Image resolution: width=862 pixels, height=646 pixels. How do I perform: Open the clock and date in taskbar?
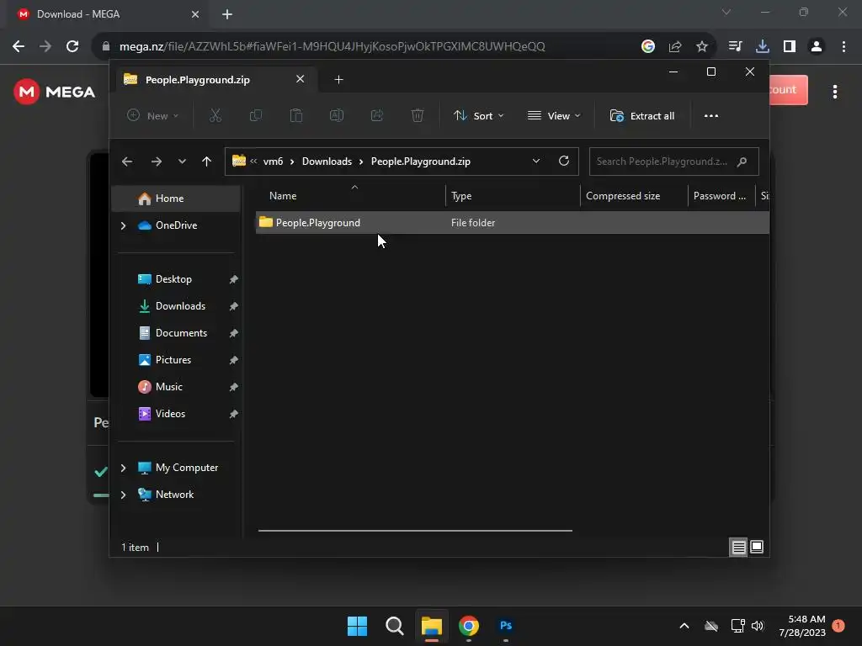point(802,626)
